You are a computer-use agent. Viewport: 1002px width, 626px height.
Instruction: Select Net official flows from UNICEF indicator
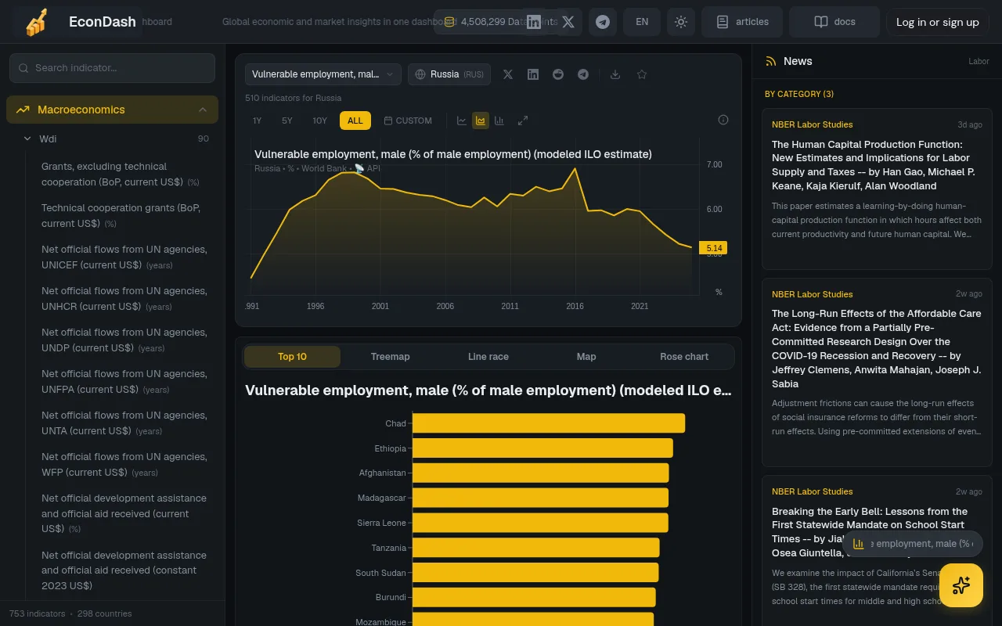(x=125, y=257)
